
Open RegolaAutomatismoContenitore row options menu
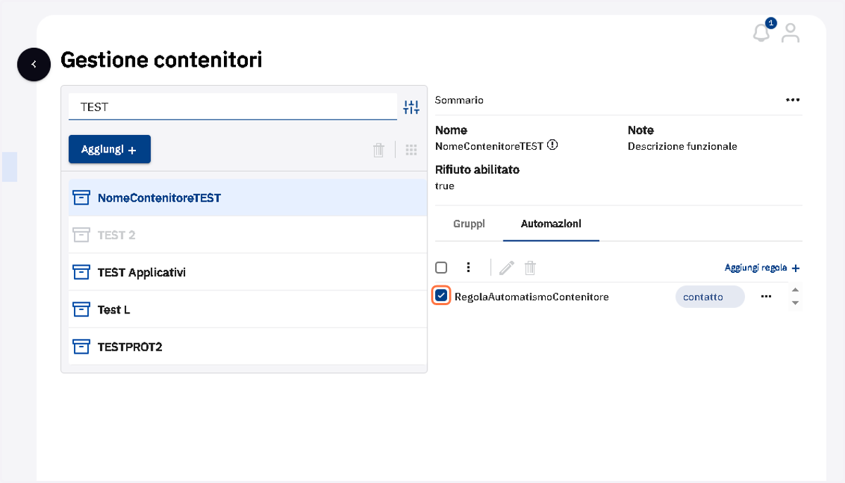pyautogui.click(x=766, y=297)
